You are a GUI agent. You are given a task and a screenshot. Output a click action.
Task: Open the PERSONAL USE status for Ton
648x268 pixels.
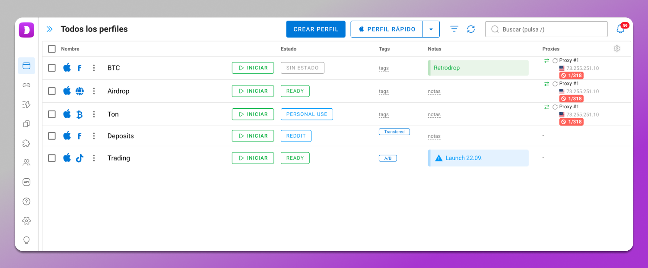tap(307, 114)
